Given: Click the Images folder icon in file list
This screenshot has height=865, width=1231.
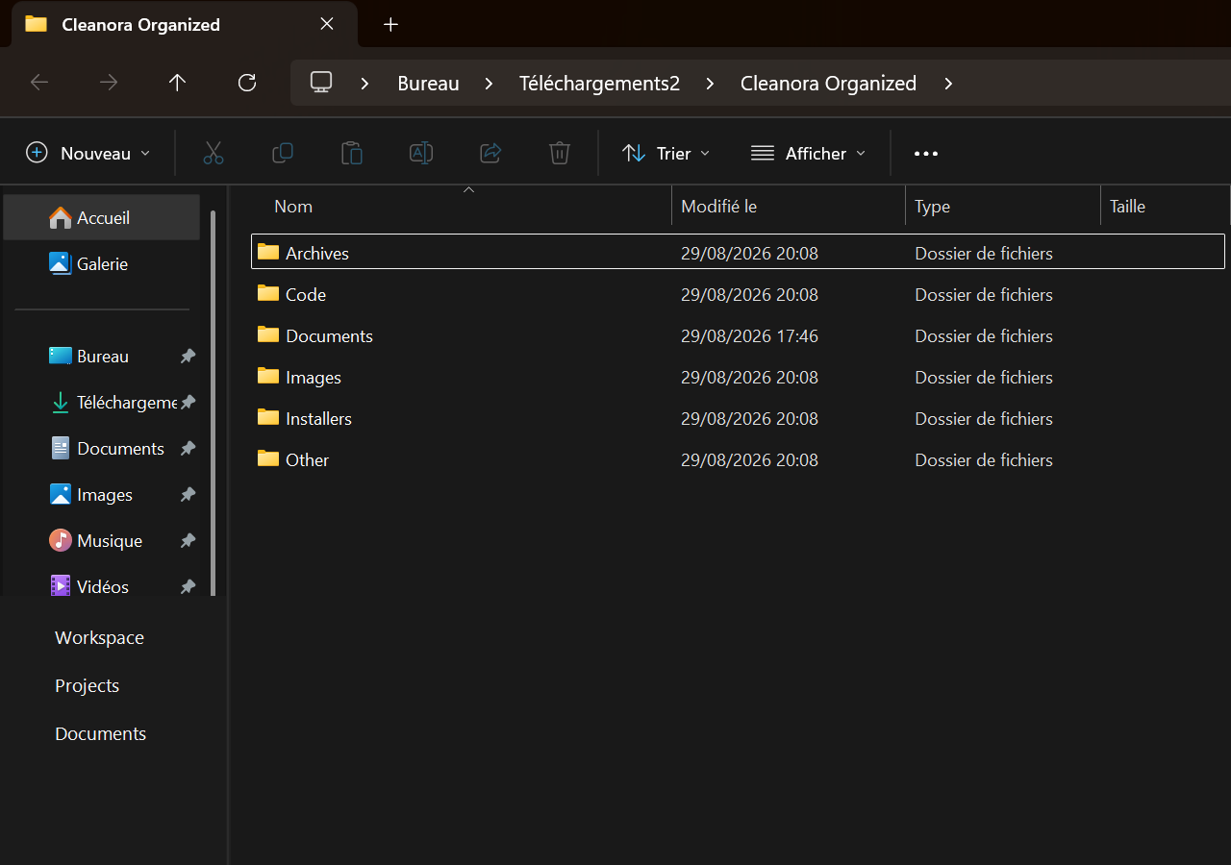Looking at the screenshot, I should [x=268, y=377].
